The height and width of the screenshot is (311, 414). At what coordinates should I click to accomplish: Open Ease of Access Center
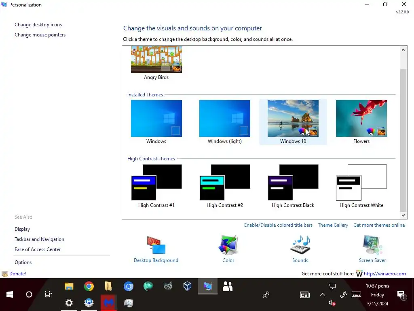pos(38,249)
